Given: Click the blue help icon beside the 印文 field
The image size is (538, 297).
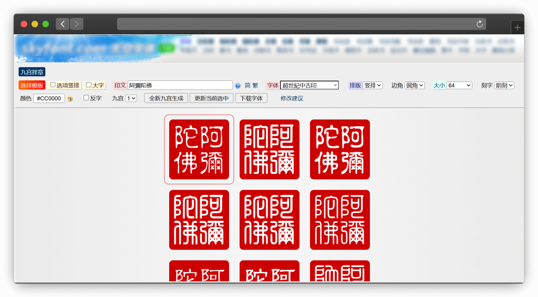Looking at the screenshot, I should pos(237,86).
